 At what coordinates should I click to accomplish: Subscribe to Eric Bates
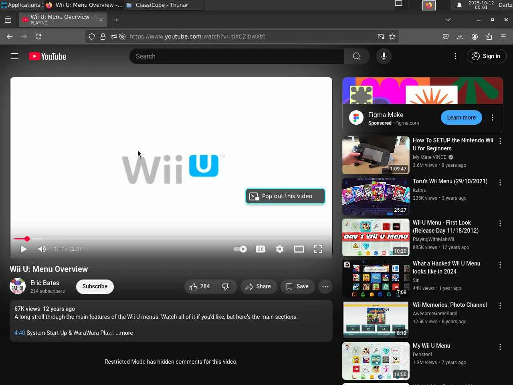pos(95,286)
